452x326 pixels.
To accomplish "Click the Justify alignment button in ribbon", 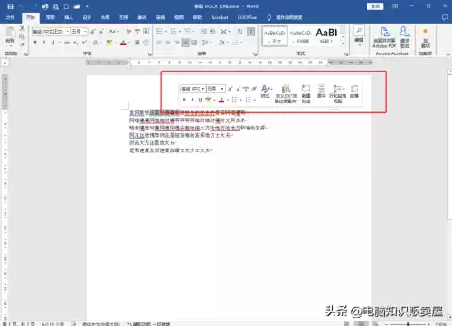I will (185, 43).
